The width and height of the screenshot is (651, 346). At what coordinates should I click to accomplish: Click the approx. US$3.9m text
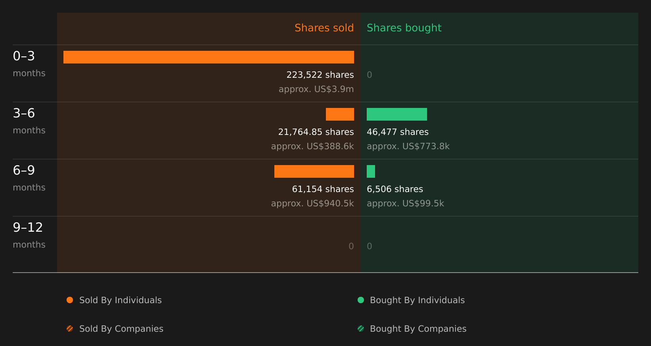pos(316,89)
